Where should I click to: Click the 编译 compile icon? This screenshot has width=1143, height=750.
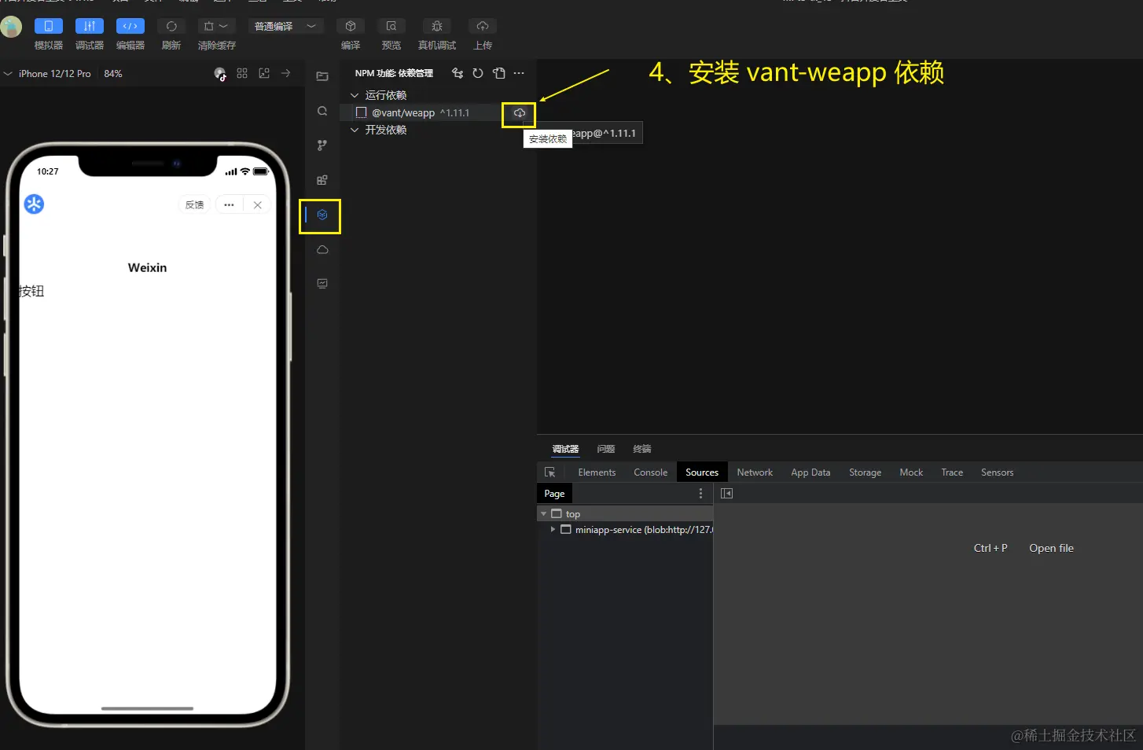click(x=351, y=26)
